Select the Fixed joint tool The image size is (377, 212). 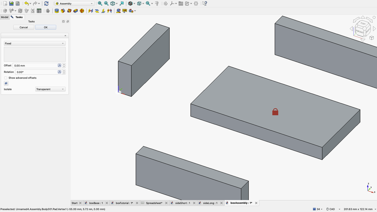click(57, 11)
